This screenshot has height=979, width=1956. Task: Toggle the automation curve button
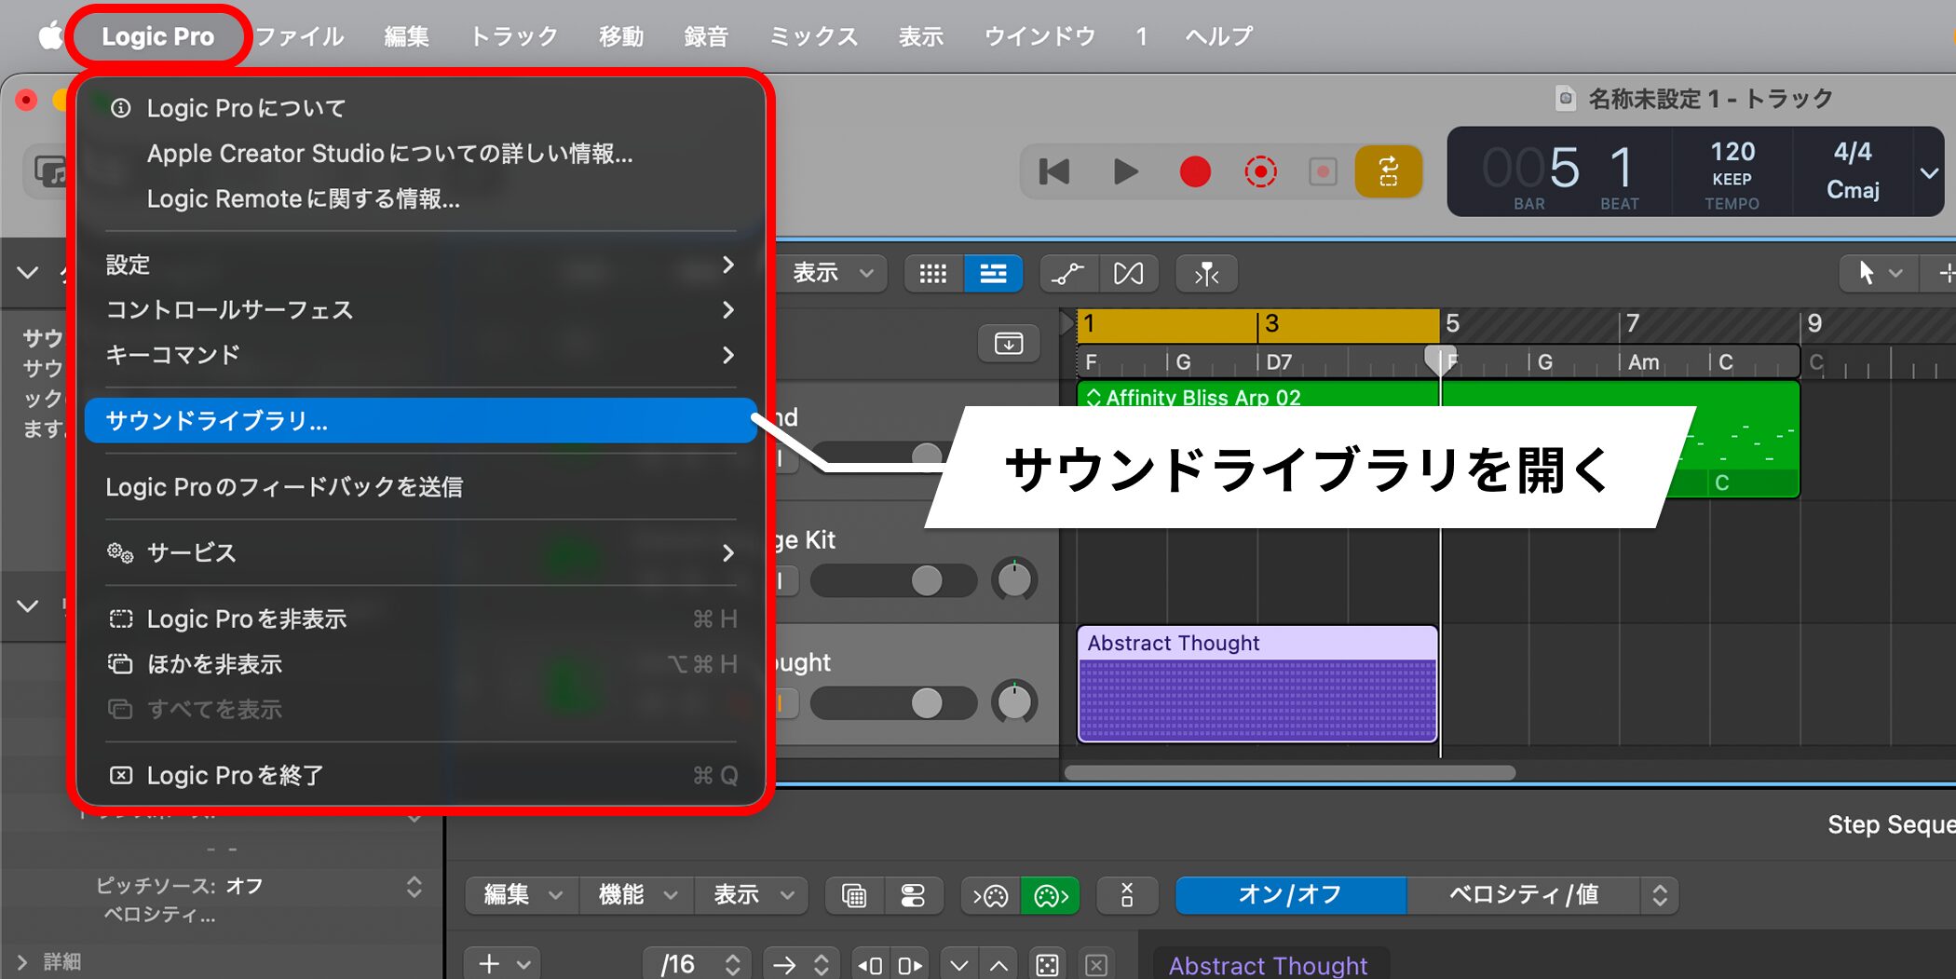[1068, 274]
